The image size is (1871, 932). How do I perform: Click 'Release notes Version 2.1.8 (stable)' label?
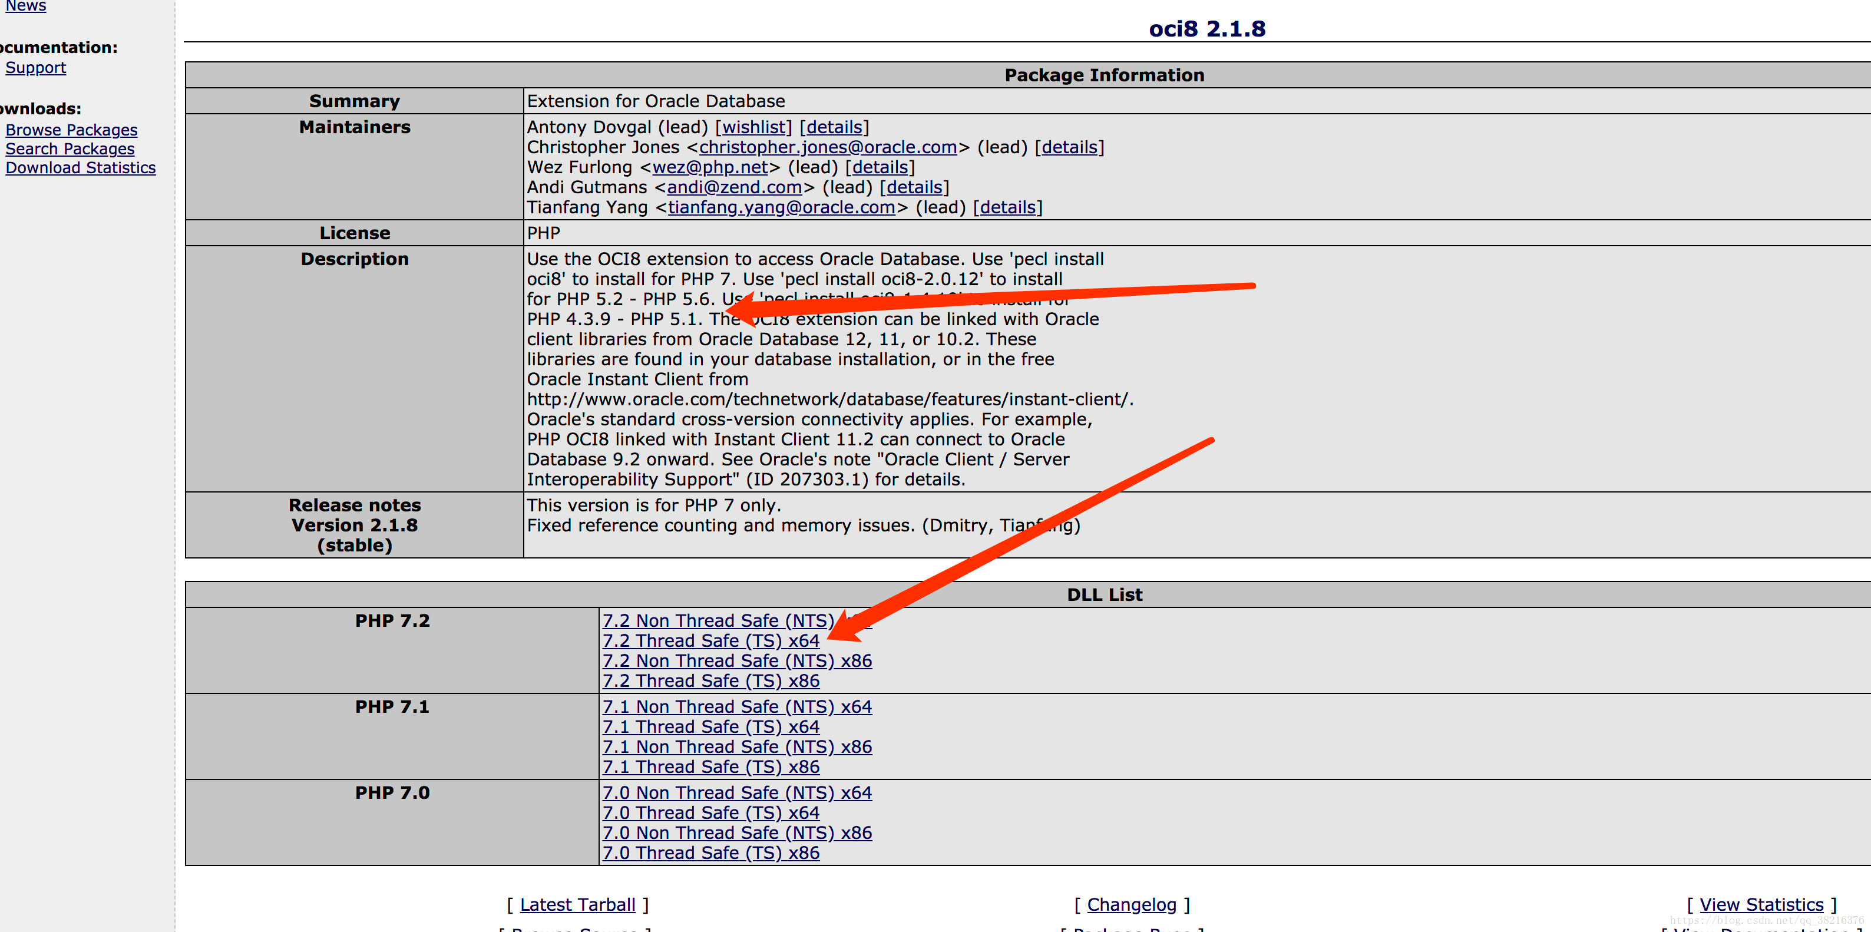pos(355,525)
